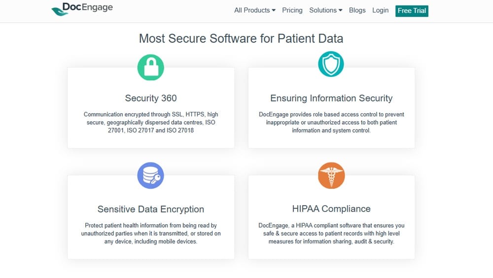The width and height of the screenshot is (493, 278).
Task: Click the Ensuring Information Security heading
Action: (x=331, y=98)
